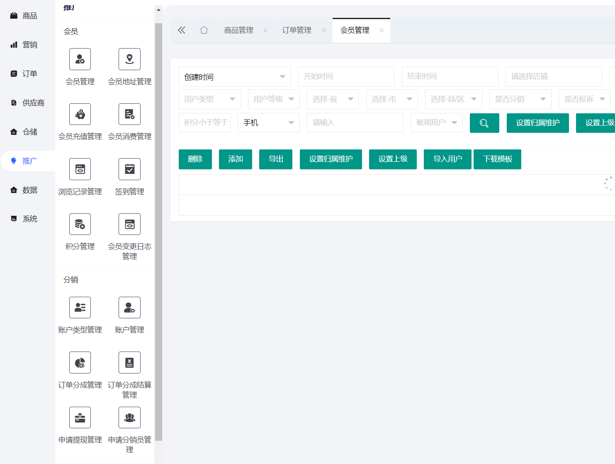The width and height of the screenshot is (615, 464).
Task: Open the 订单分成管理 icon
Action: click(x=80, y=362)
